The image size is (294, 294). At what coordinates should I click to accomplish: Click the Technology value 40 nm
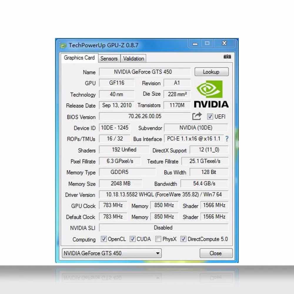coord(117,94)
